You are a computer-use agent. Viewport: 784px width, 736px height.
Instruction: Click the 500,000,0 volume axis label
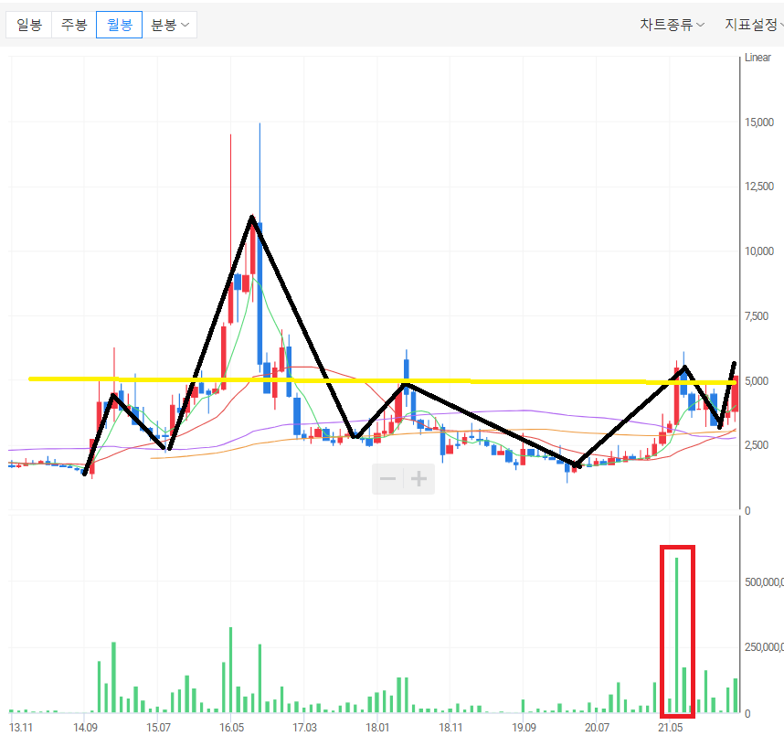click(x=764, y=581)
